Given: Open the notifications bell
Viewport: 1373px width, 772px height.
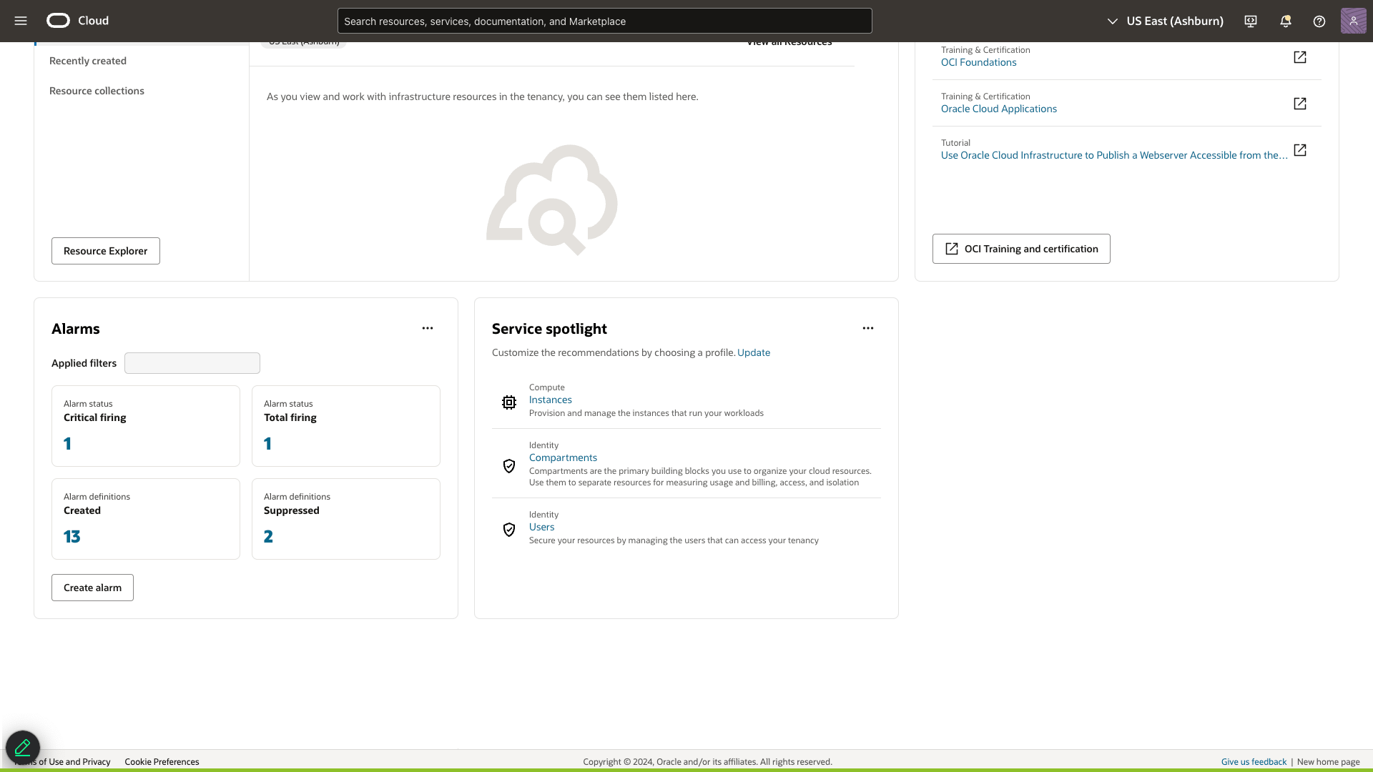Looking at the screenshot, I should pyautogui.click(x=1285, y=21).
